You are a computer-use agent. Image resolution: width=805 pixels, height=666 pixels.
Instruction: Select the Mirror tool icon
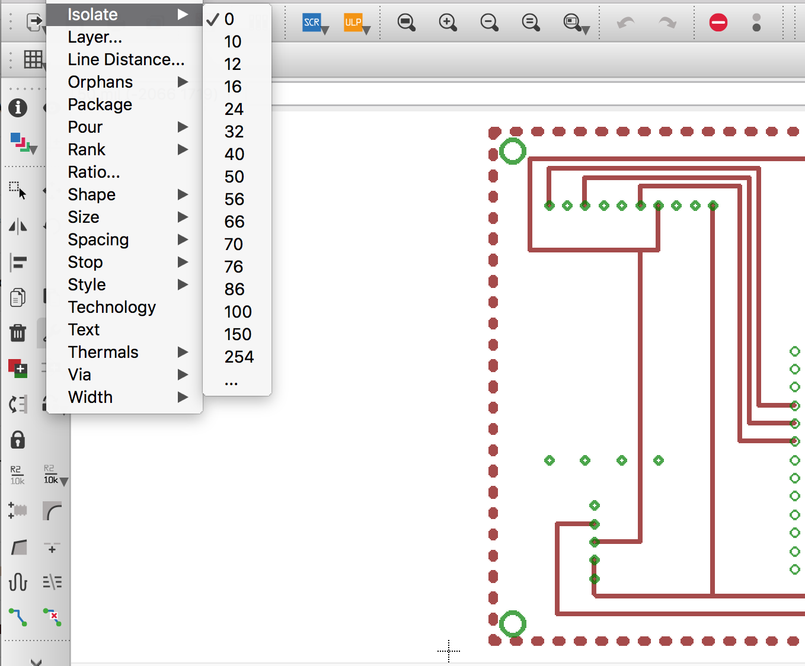point(18,226)
